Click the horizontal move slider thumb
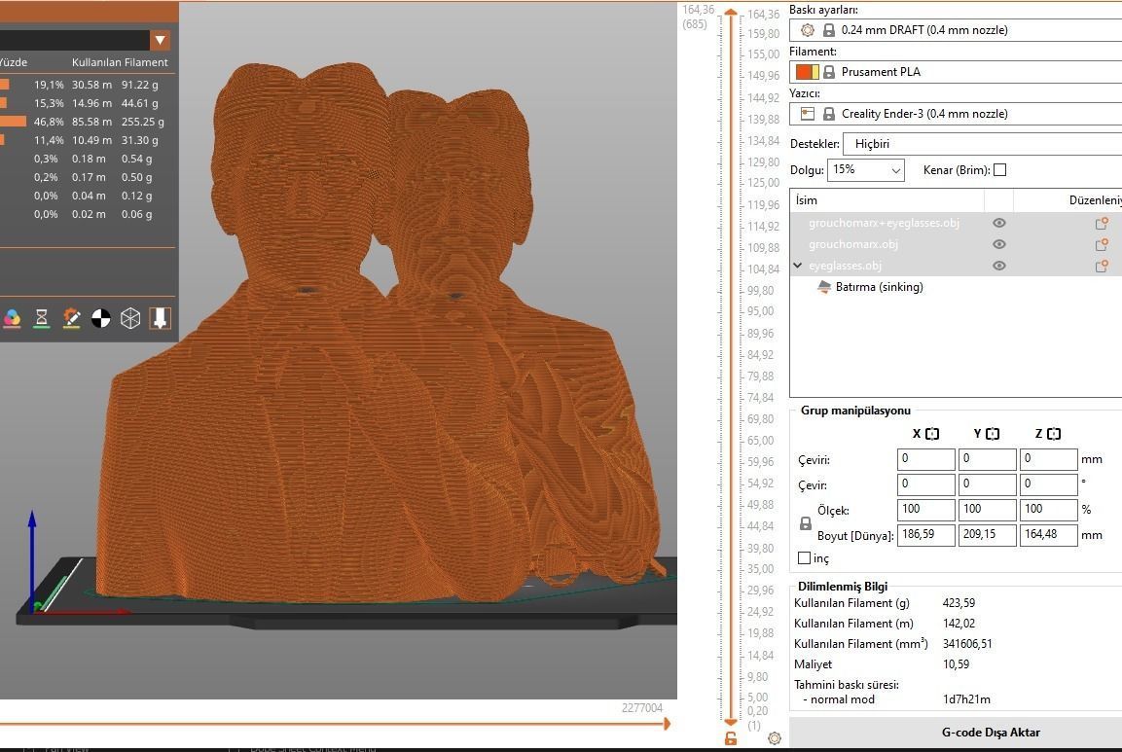Screen dimensions: 1122x752 667,724
